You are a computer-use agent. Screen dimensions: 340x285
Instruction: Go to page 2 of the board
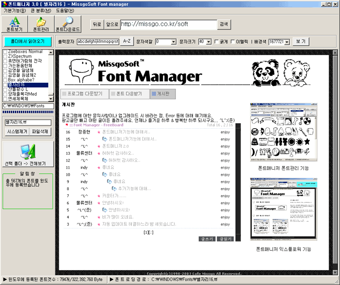pos(151,232)
